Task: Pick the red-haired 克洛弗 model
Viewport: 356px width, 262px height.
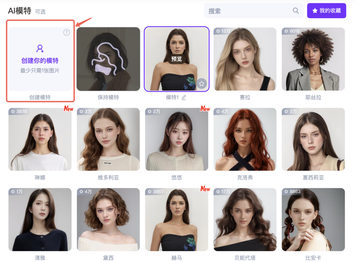Action: (245, 139)
